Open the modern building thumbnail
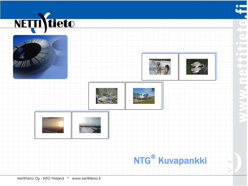The height and width of the screenshot is (186, 248). pos(144,96)
